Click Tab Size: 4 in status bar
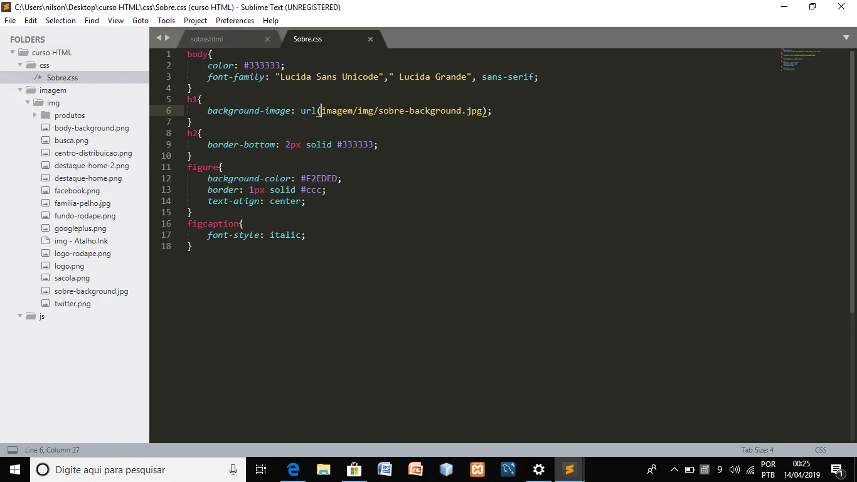The width and height of the screenshot is (857, 482). (x=757, y=450)
